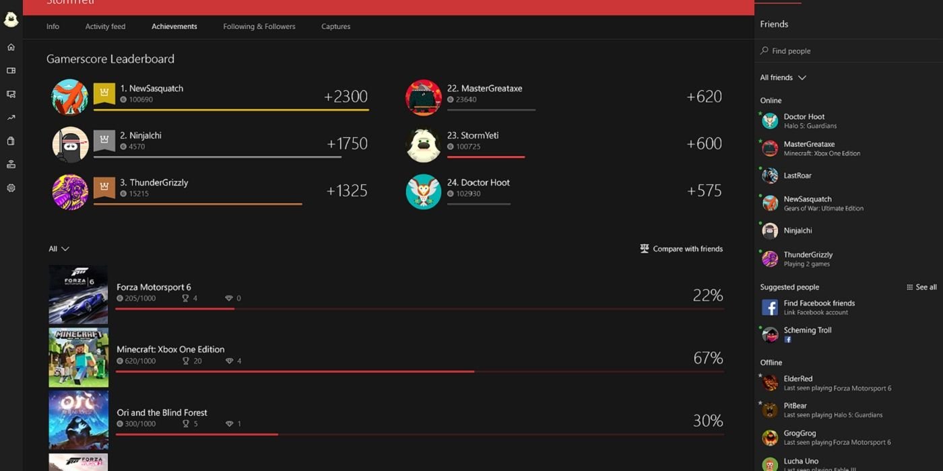943x471 pixels.
Task: Open My games icon in sidebar
Action: pyautogui.click(x=11, y=71)
